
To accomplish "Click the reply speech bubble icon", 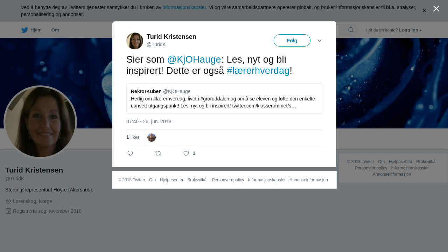I will (130, 153).
